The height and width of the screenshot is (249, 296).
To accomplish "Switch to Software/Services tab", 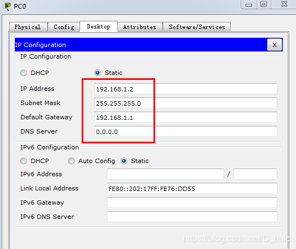I will pos(197,27).
